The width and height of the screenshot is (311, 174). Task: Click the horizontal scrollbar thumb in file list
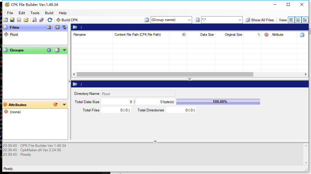[165, 74]
